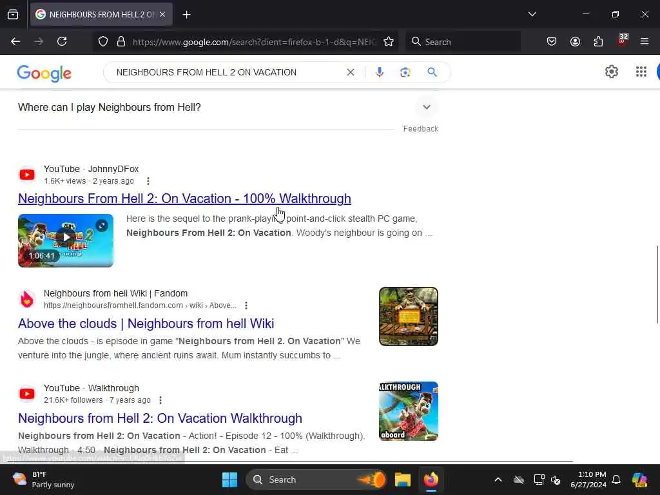
Task: View site security padlock info
Action: [121, 41]
